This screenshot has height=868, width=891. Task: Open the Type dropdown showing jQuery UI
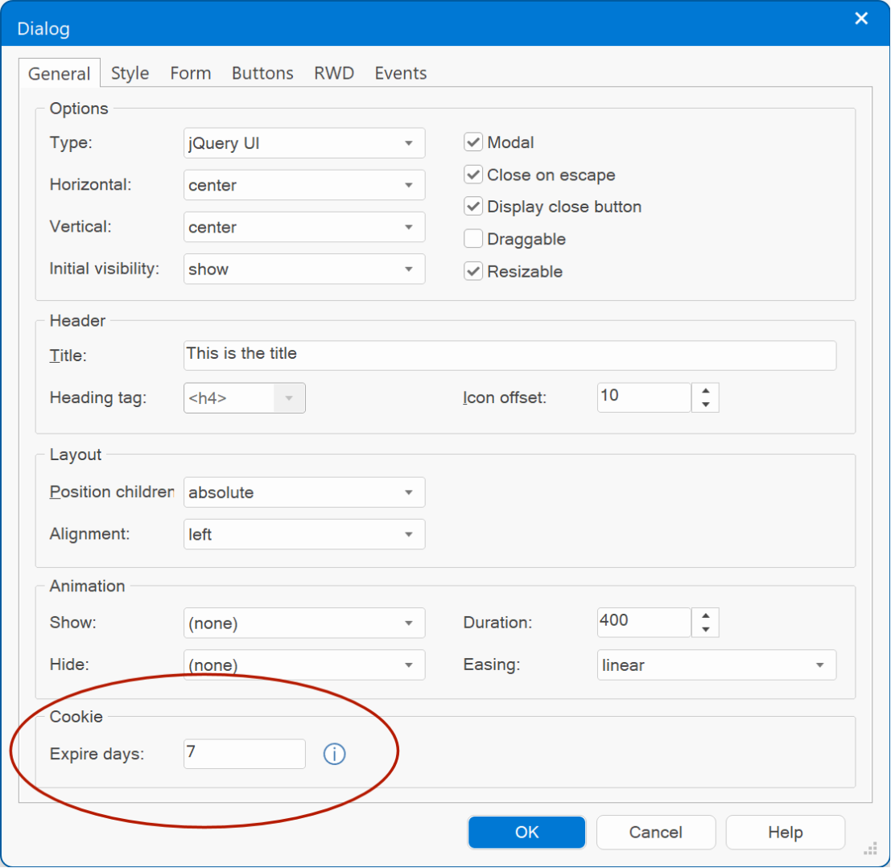pos(304,143)
